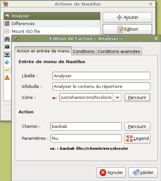
Task: Browse for an icon with Parcourir
Action: (x=137, y=98)
